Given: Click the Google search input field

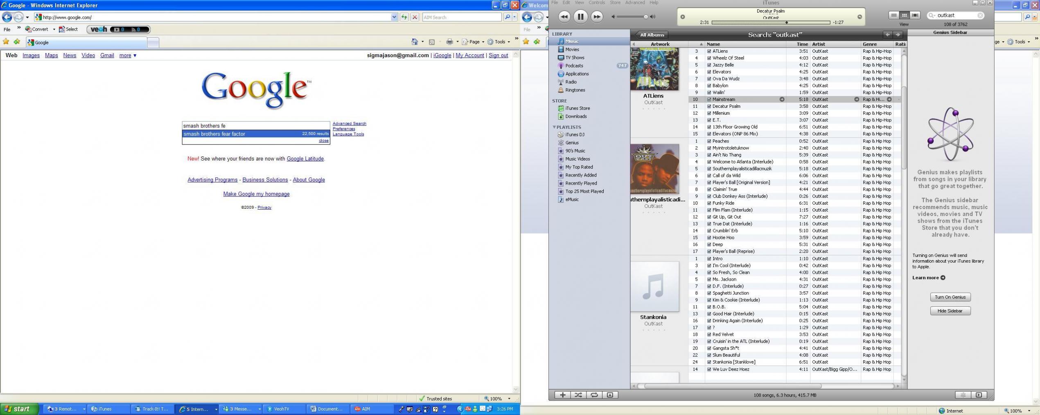Looking at the screenshot, I should (x=256, y=126).
